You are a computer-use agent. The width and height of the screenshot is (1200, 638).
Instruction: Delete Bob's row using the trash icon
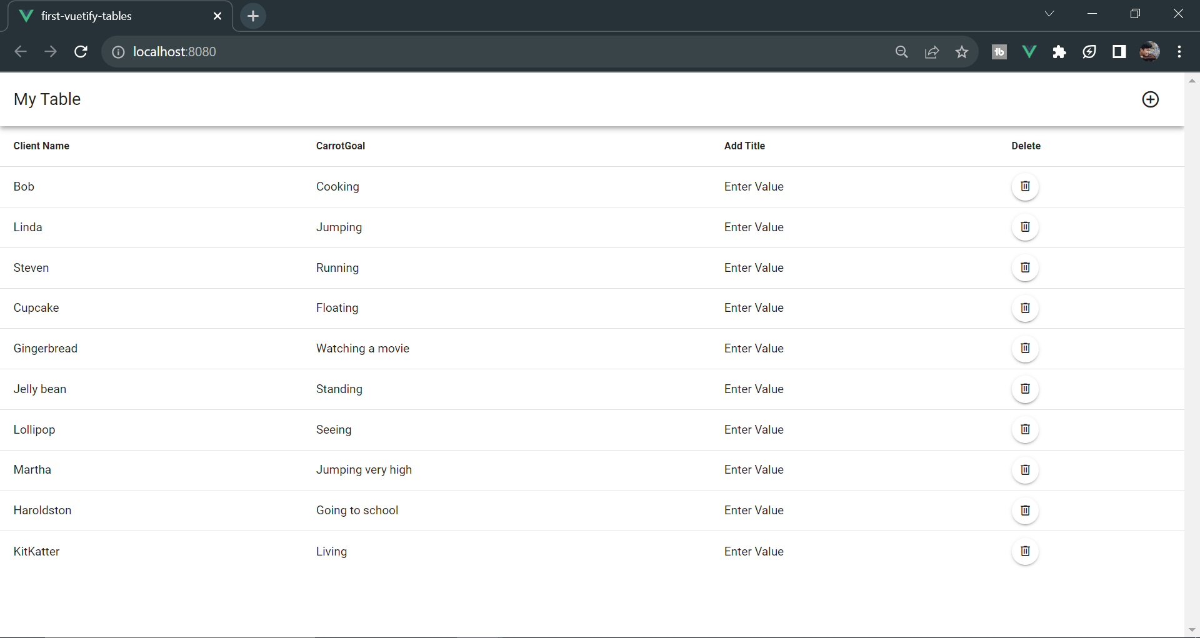point(1024,186)
